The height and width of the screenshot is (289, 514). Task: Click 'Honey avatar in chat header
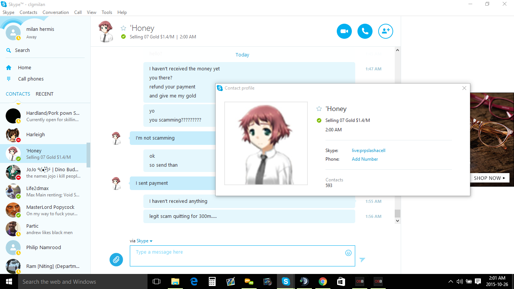(x=106, y=31)
